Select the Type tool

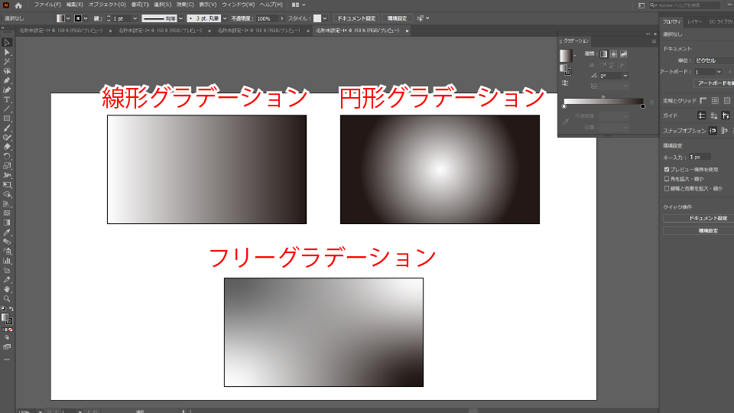tap(7, 99)
